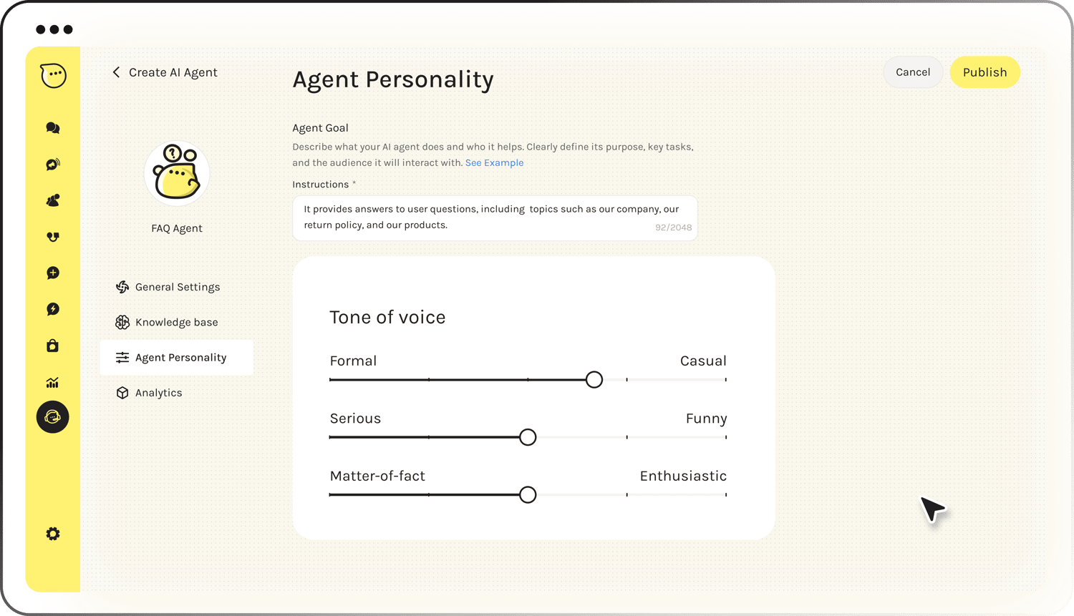Image resolution: width=1074 pixels, height=616 pixels.
Task: Cancel editing the agent personality
Action: pyautogui.click(x=913, y=72)
